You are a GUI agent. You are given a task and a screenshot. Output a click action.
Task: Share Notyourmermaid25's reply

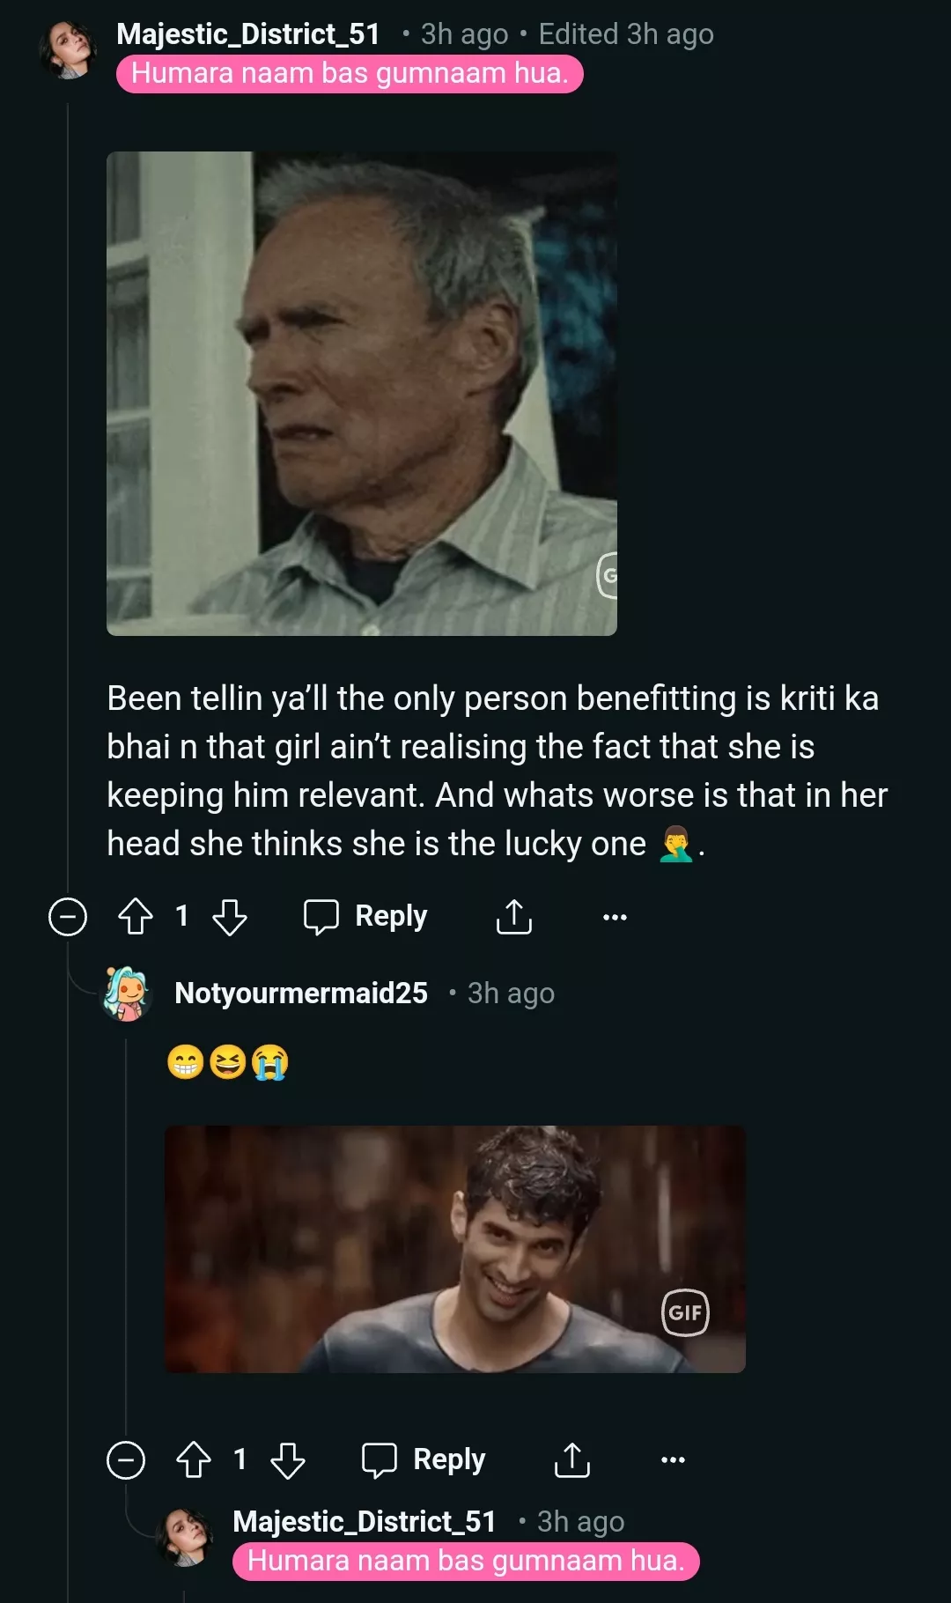572,1459
